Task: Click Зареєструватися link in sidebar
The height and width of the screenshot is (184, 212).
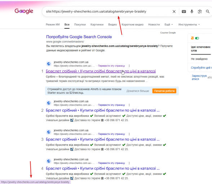Action: [199, 78]
